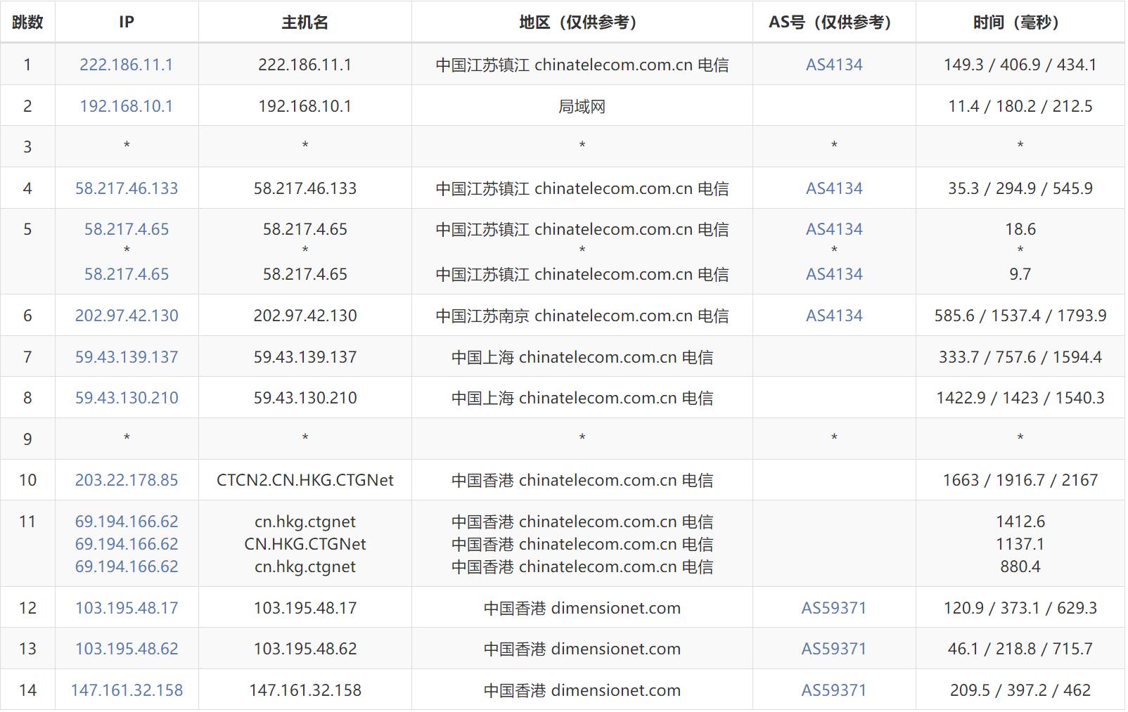Select hop 12 region 中国香港 dimensionet.com
Viewport: 1128px width, 712px height.
(582, 608)
